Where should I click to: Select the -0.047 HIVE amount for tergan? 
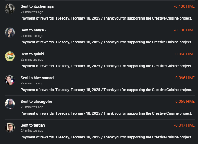click(x=184, y=125)
